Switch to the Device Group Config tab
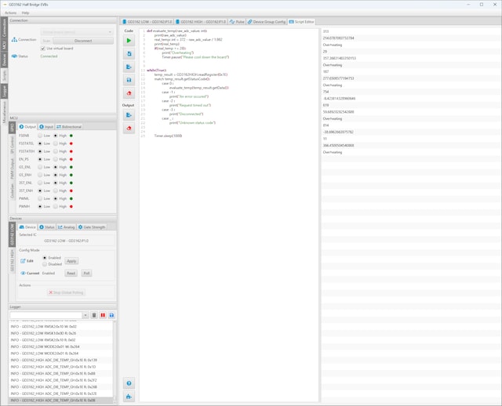This screenshot has width=502, height=406. click(268, 22)
